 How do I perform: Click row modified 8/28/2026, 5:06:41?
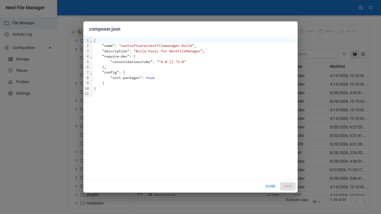tap(348, 178)
